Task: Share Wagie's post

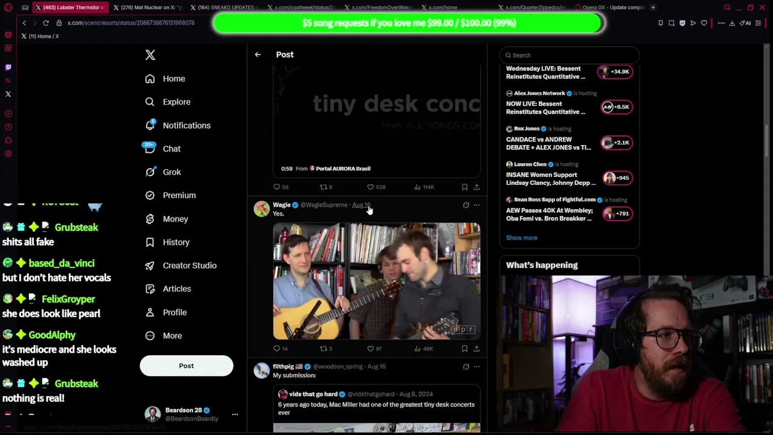Action: (476, 349)
